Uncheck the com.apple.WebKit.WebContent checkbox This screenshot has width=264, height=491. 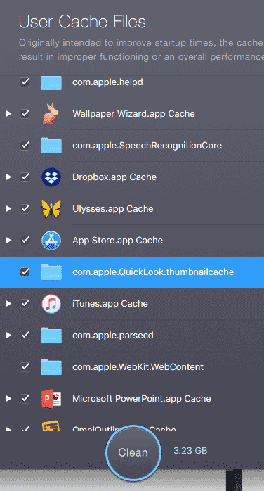click(25, 366)
